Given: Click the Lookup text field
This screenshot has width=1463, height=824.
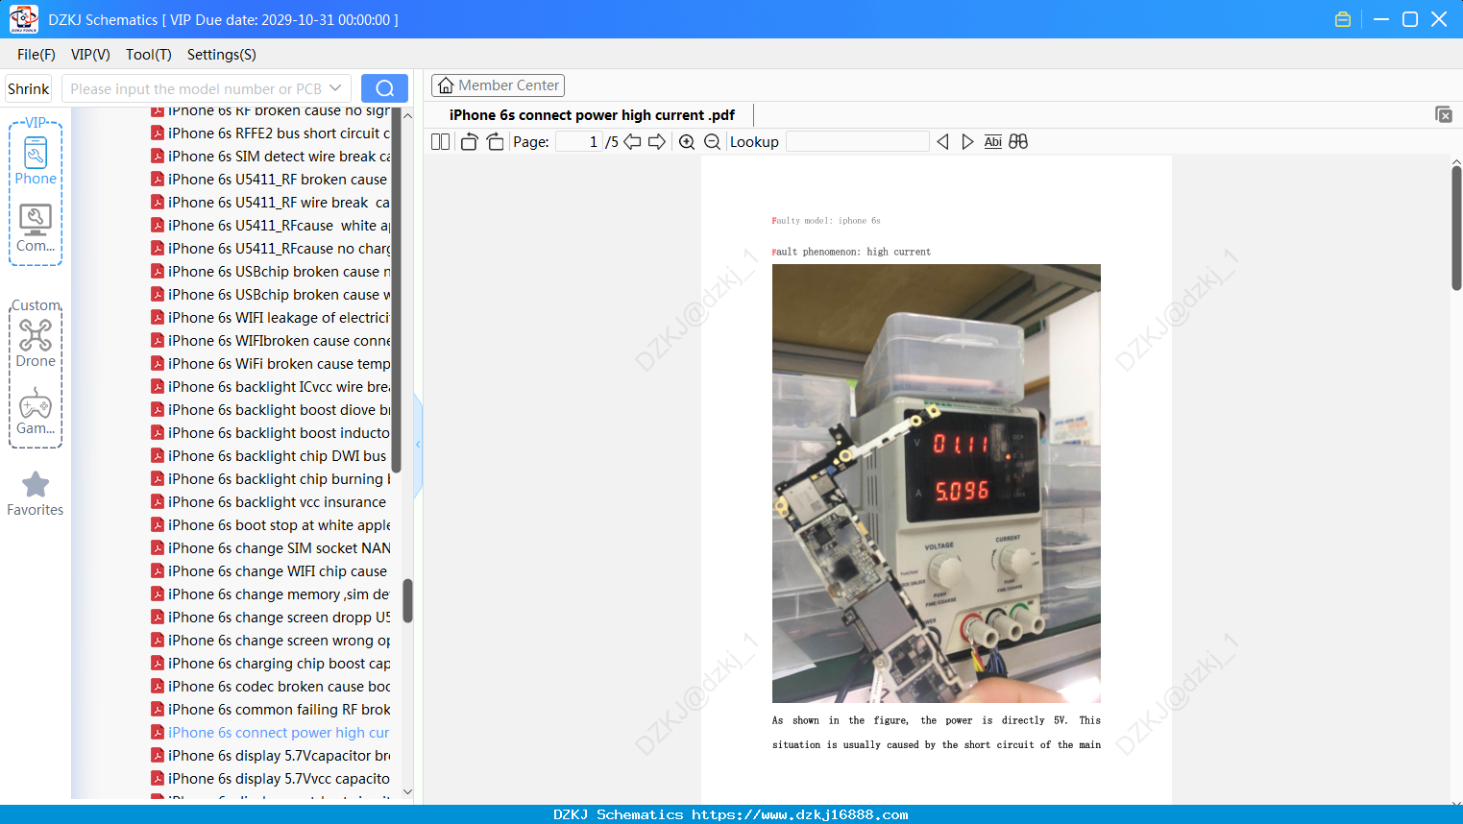Looking at the screenshot, I should [x=857, y=142].
